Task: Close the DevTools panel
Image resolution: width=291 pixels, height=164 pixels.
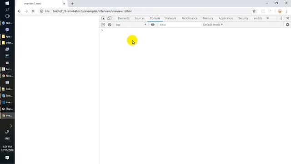Action: (287, 18)
